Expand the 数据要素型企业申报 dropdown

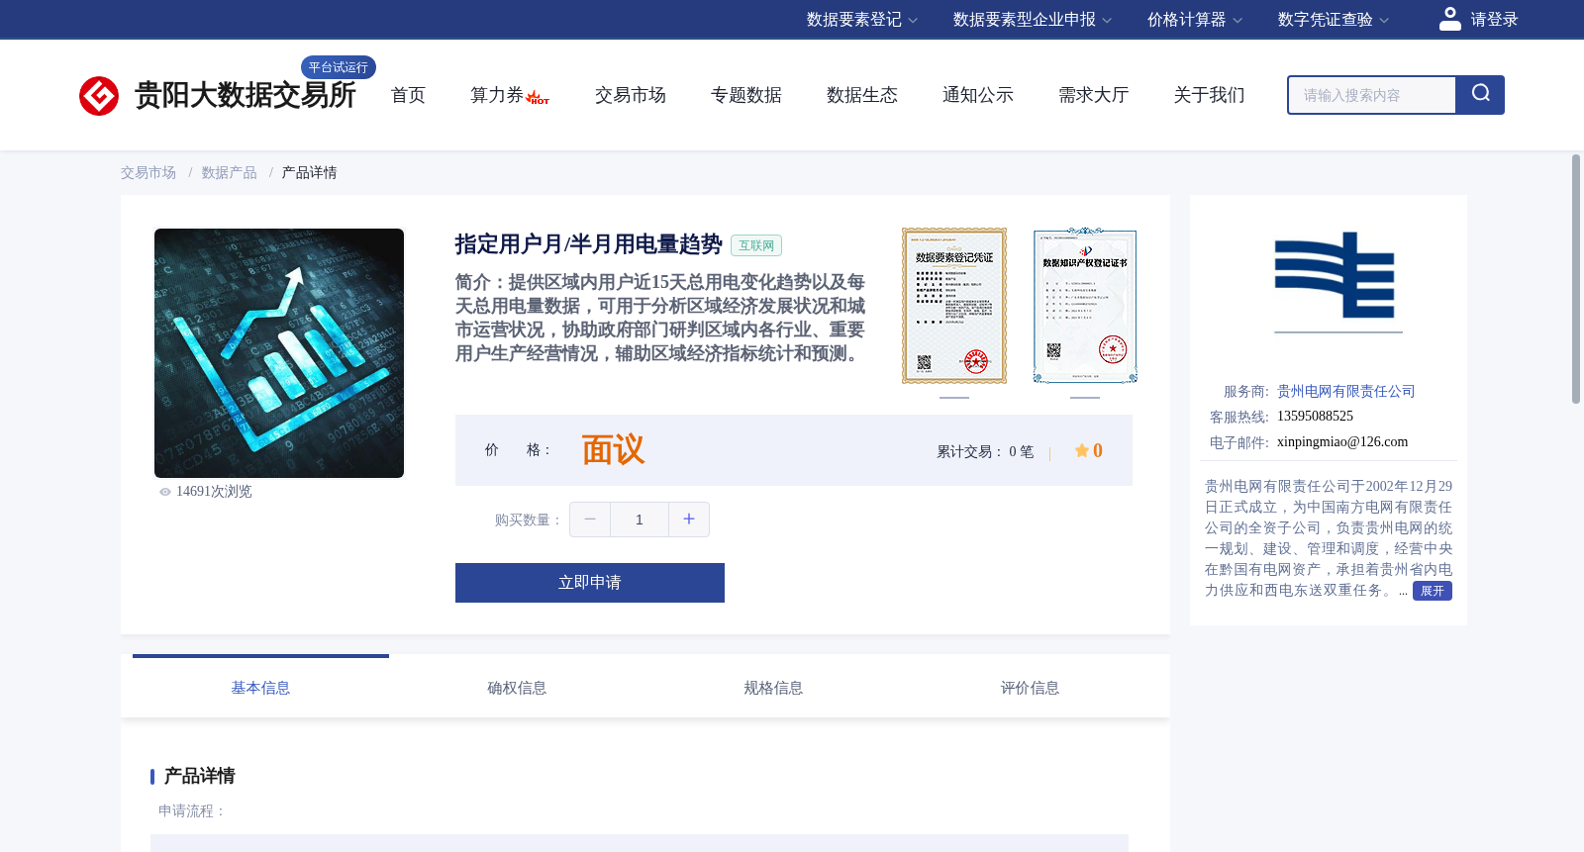pos(1033,20)
